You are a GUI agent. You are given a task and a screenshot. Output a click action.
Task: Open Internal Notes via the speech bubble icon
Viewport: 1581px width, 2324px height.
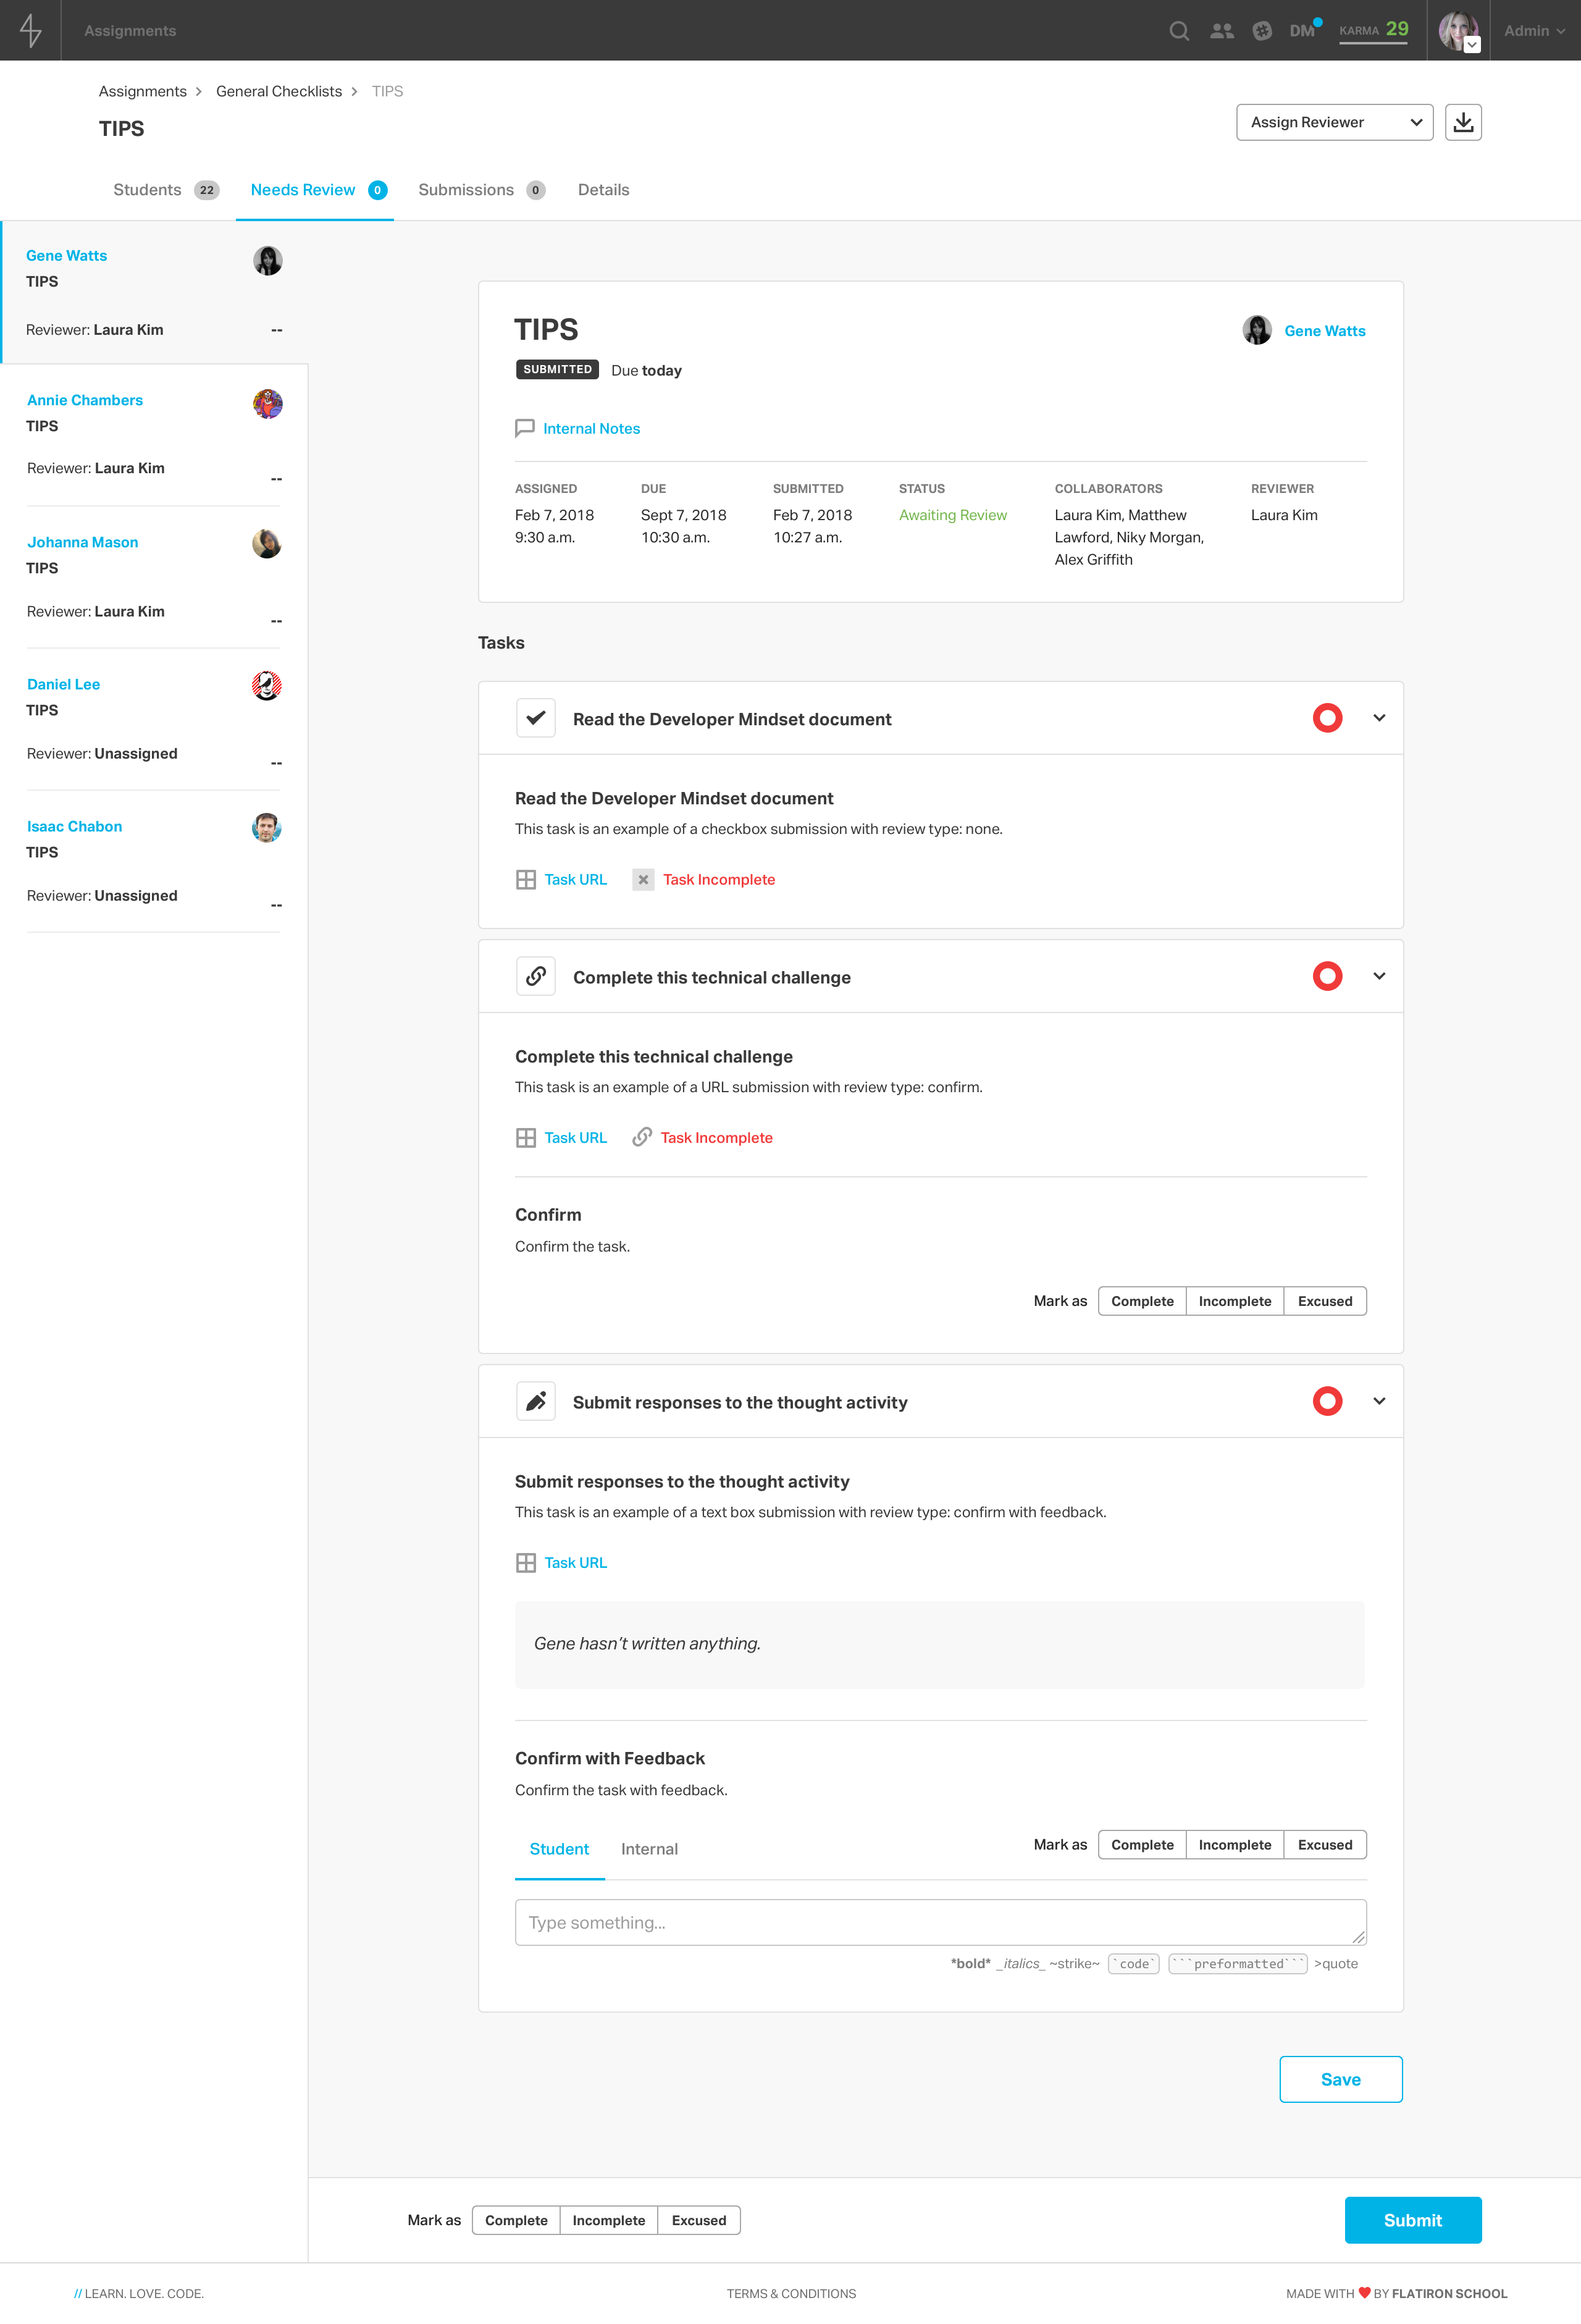tap(526, 428)
